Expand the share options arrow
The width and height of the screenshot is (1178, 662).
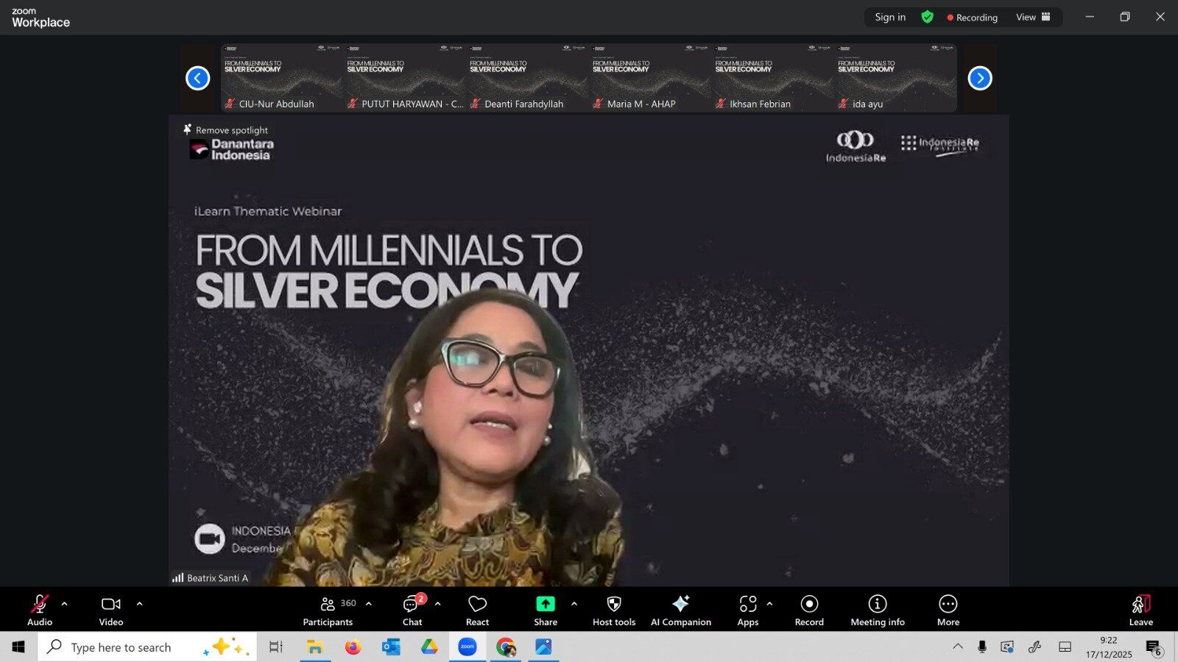[x=574, y=604]
